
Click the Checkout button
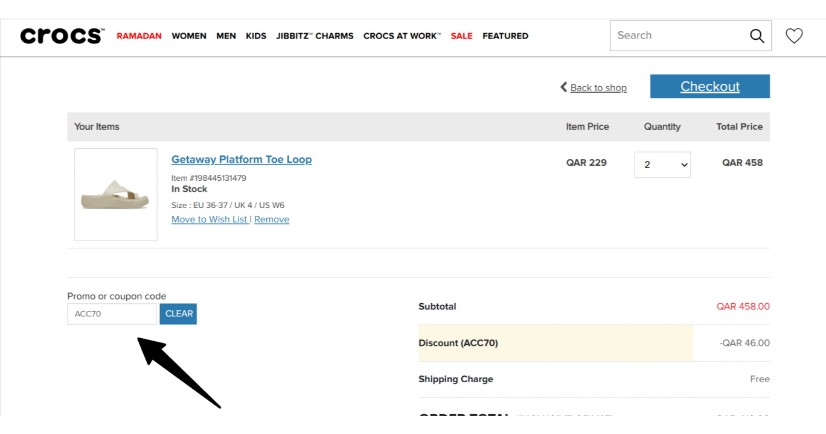(x=710, y=86)
